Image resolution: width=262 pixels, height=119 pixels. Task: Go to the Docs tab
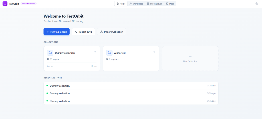[170, 4]
